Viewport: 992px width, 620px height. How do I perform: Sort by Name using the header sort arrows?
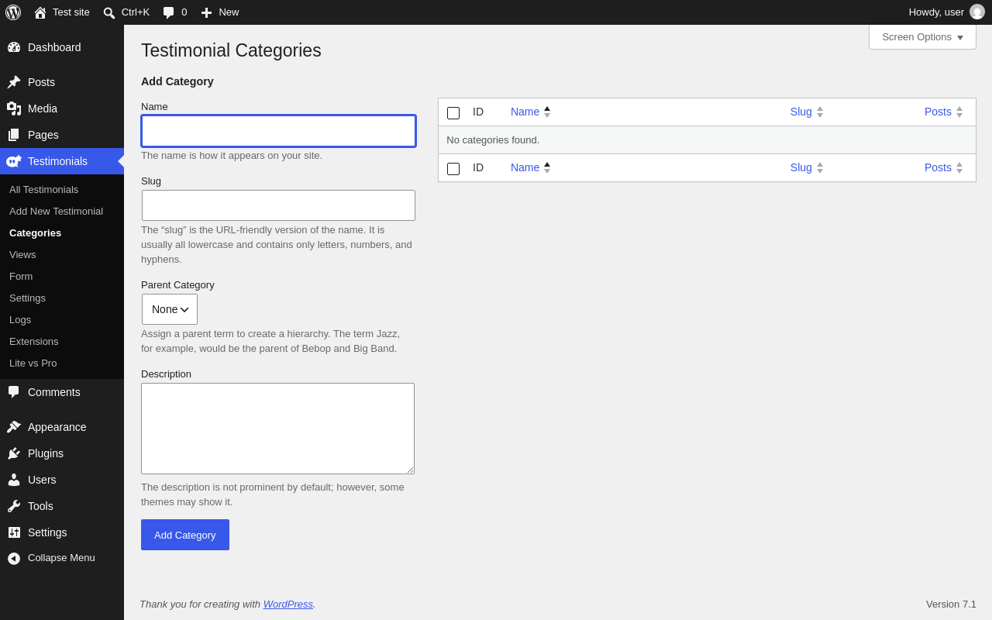tap(547, 112)
